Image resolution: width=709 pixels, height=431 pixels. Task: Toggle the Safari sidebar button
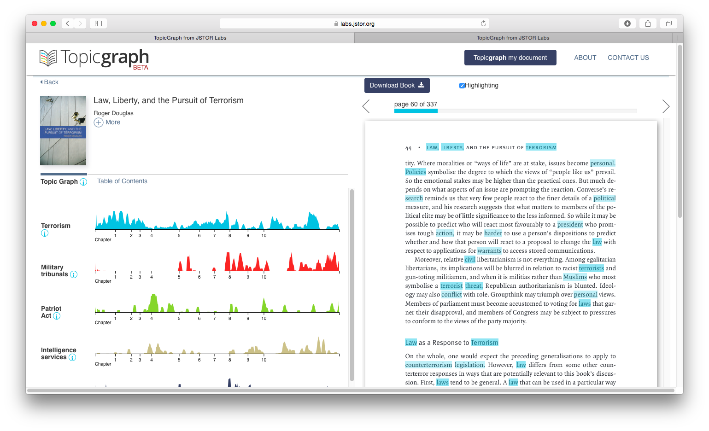(x=98, y=23)
